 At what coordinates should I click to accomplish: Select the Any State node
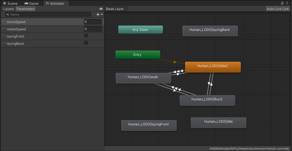coord(140,30)
